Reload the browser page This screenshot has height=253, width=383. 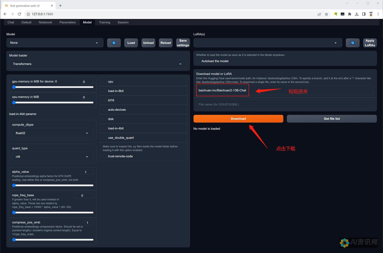[x=19, y=14]
